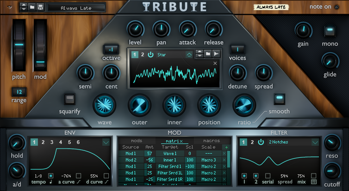Click the waveform import icon in the oscillator display

(216, 54)
